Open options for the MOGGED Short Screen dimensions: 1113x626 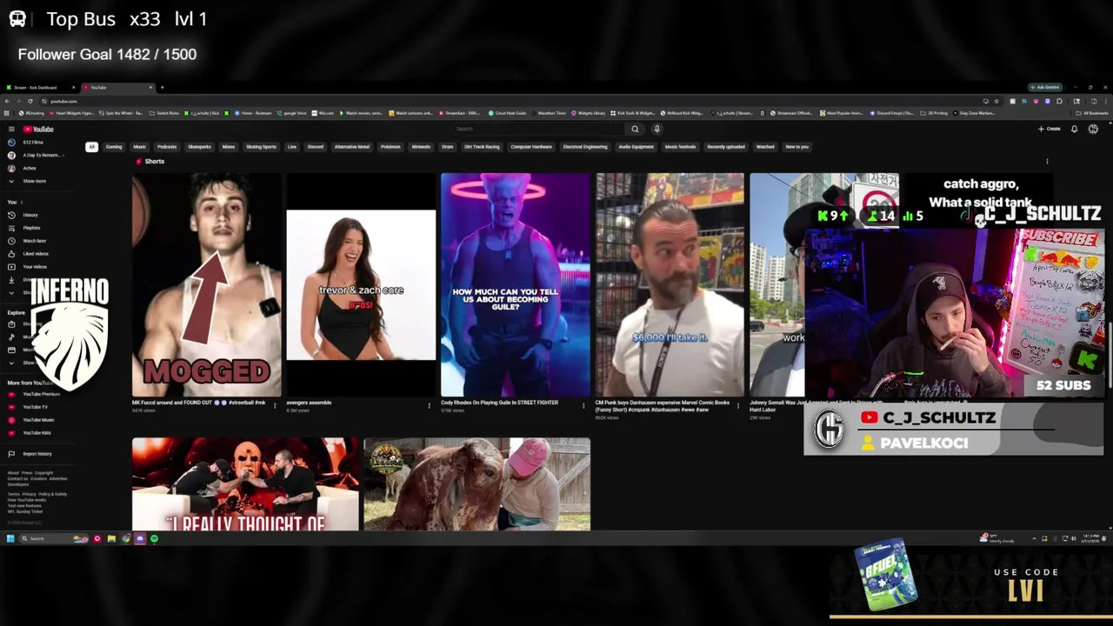click(x=275, y=405)
